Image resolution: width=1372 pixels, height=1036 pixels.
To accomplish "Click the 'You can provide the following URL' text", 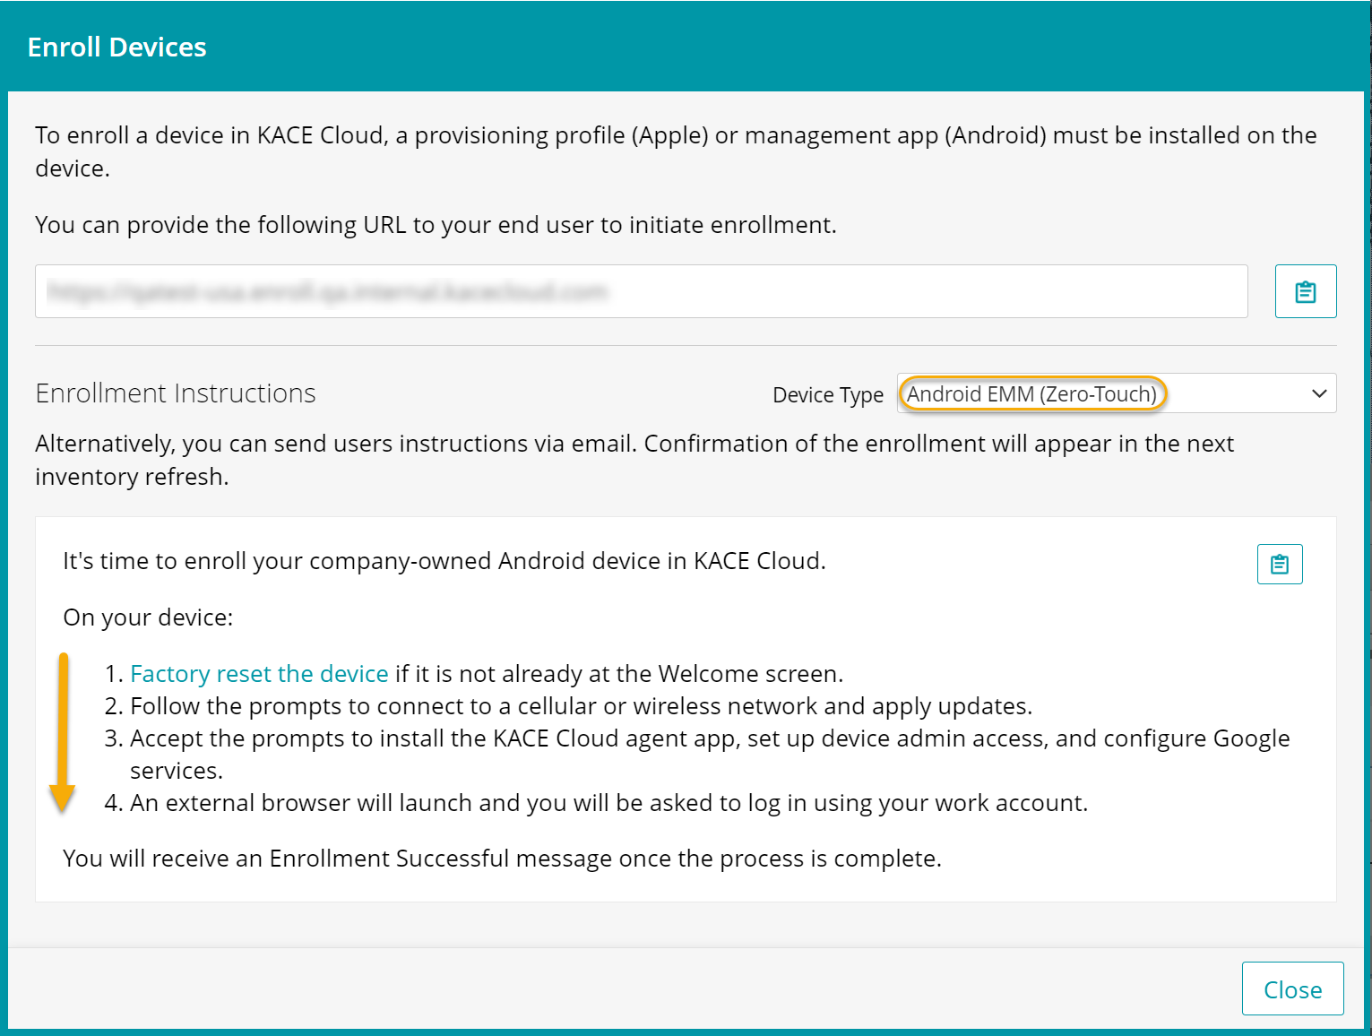I will tap(436, 225).
